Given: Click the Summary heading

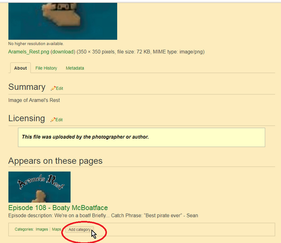Looking at the screenshot, I should pos(27,87).
